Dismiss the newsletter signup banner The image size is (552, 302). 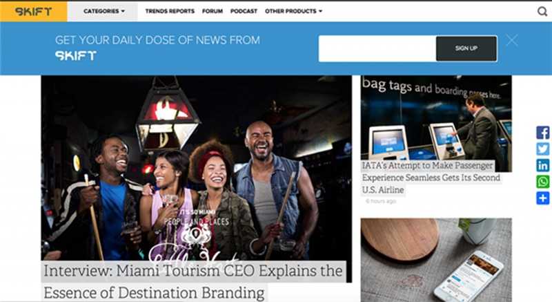click(512, 40)
